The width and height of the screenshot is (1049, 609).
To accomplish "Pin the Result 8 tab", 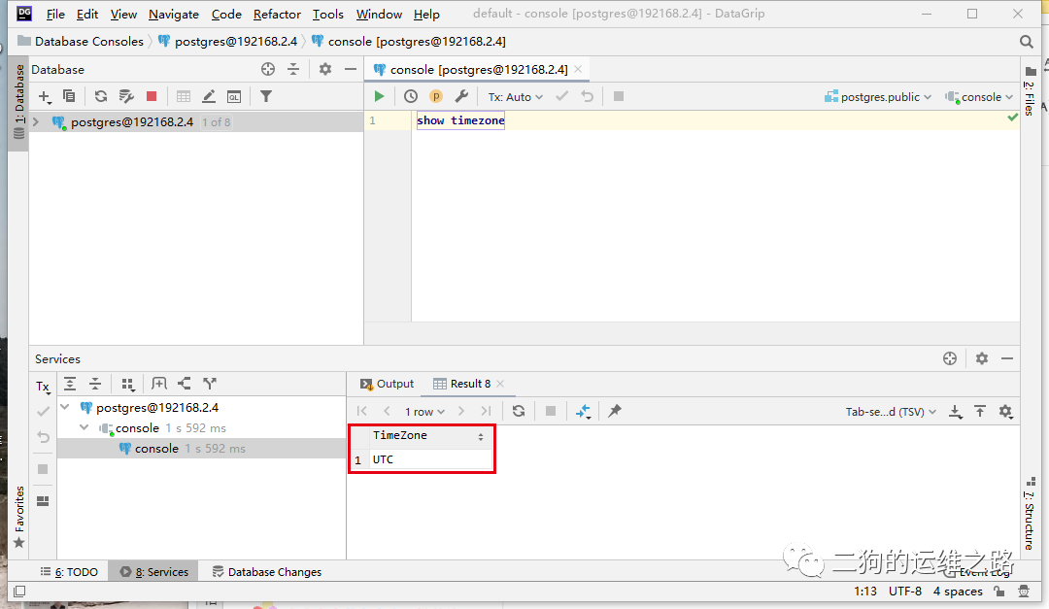I will 614,411.
